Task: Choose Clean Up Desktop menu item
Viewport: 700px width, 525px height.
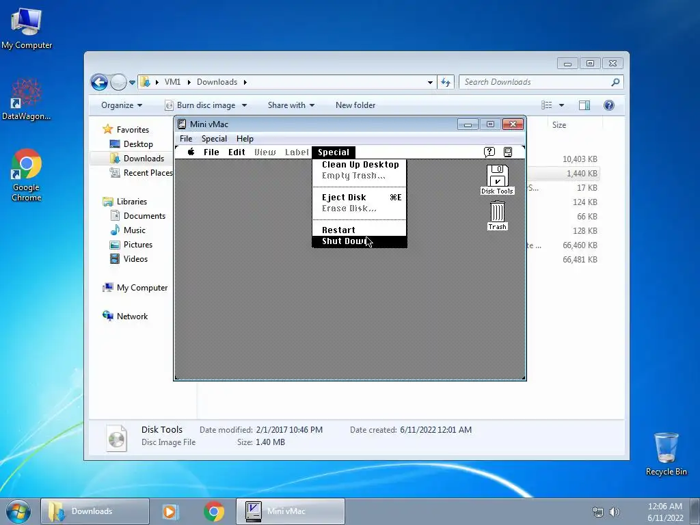Action: [360, 164]
